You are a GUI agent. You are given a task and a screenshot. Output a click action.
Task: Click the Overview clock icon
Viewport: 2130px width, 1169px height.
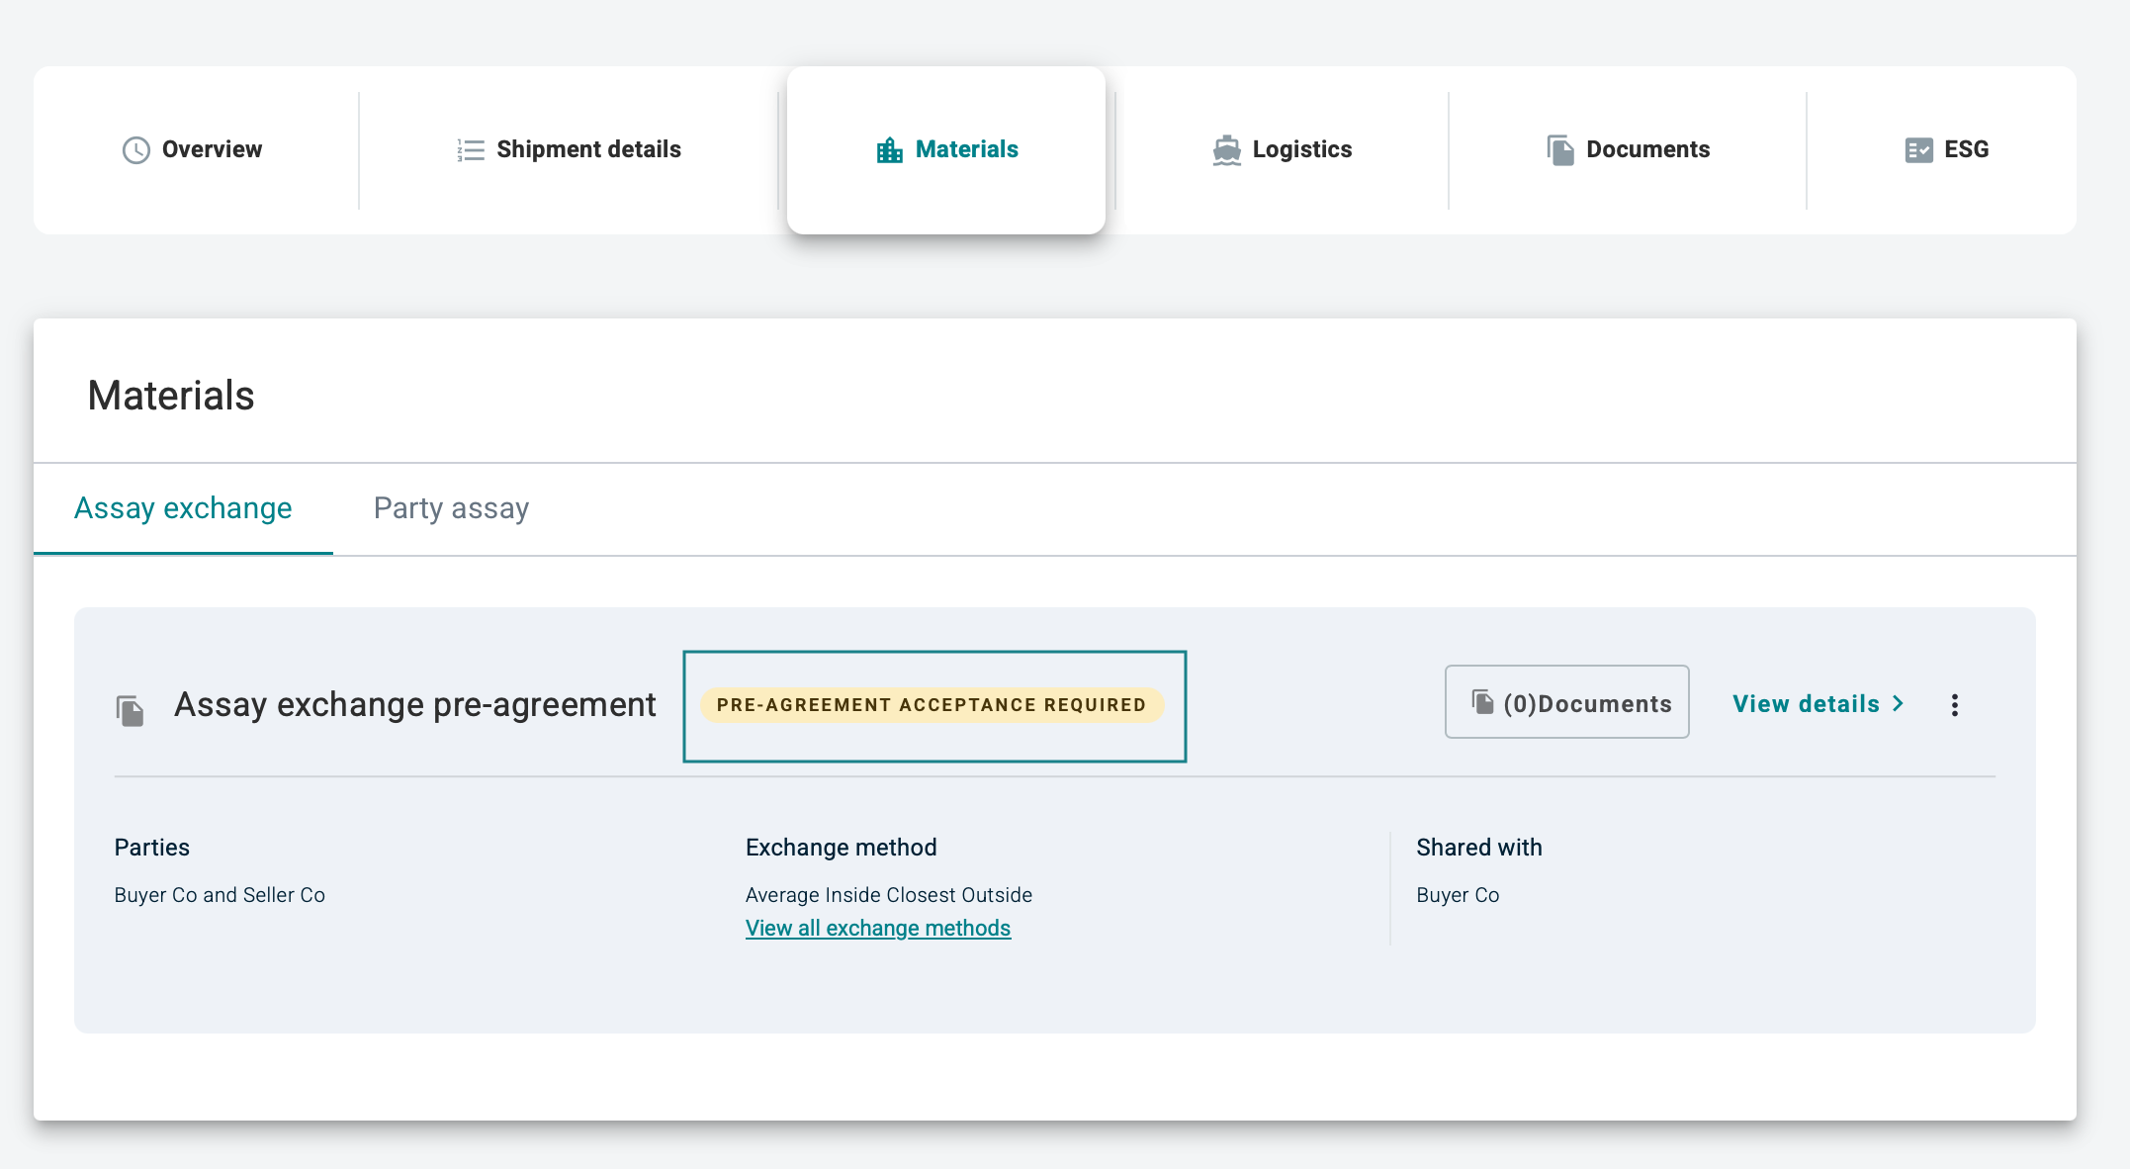tap(135, 150)
